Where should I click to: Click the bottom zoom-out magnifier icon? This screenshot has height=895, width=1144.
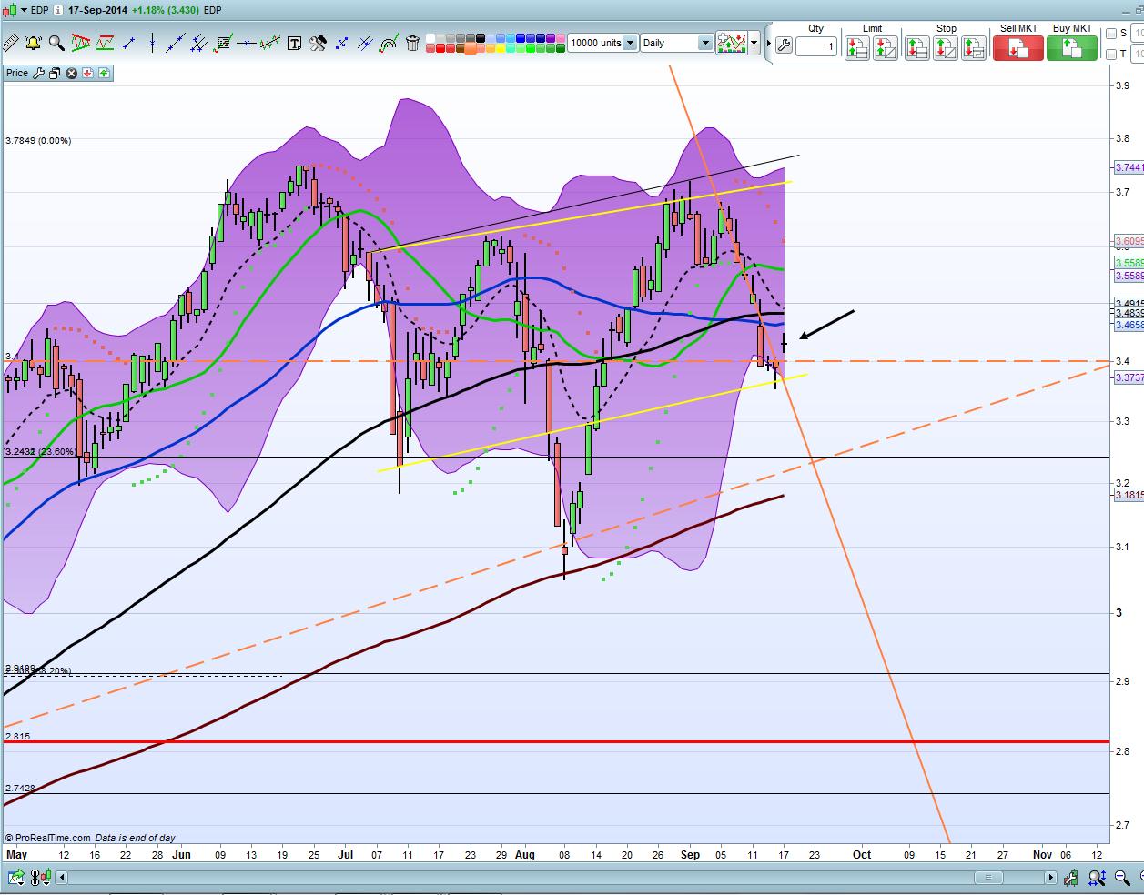[x=1122, y=879]
